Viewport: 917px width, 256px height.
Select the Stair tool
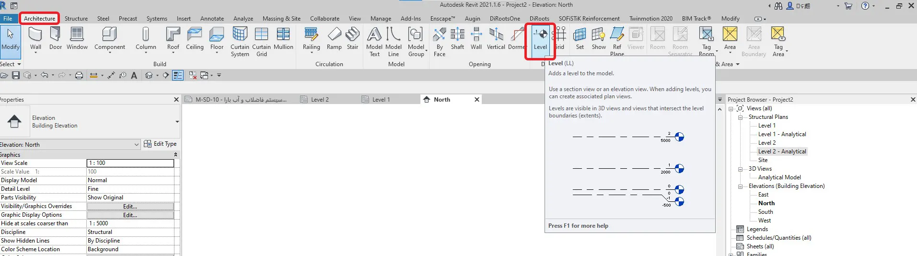coord(352,39)
